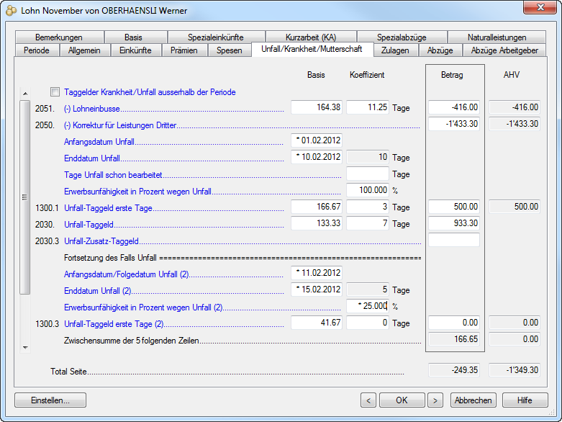Open the Bemerkungen tab
The image size is (562, 422).
click(59, 37)
